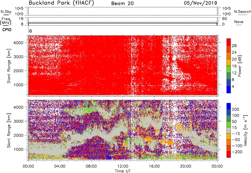Image resolution: width=251 pixels, height=173 pixels.
Task: Click the 20:00 time tick label
Action: point(185,166)
